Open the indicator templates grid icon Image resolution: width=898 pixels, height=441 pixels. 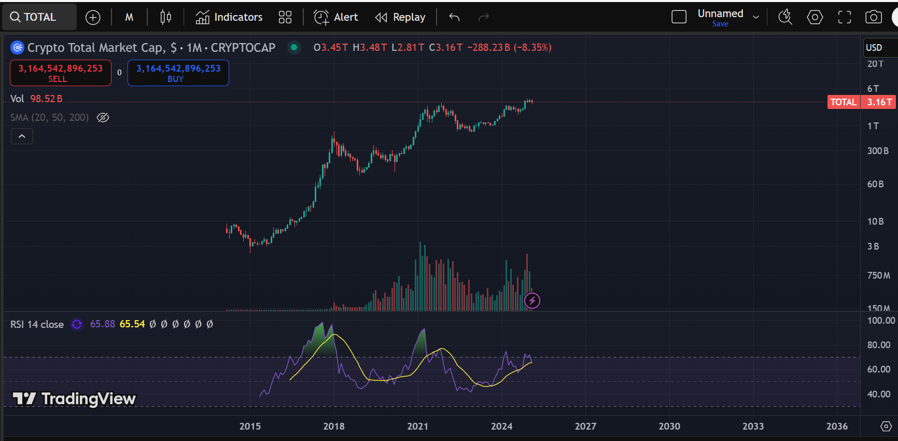(x=285, y=18)
